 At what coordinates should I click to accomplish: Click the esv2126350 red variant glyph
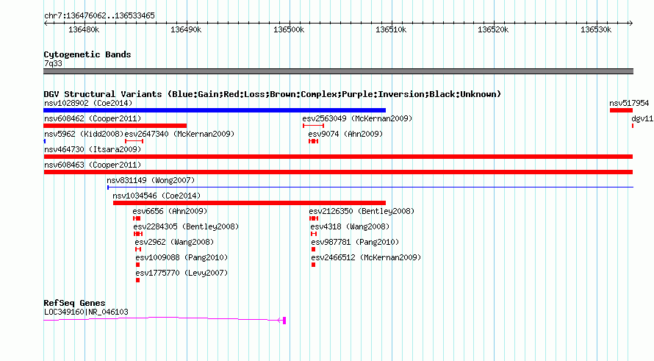click(x=314, y=218)
